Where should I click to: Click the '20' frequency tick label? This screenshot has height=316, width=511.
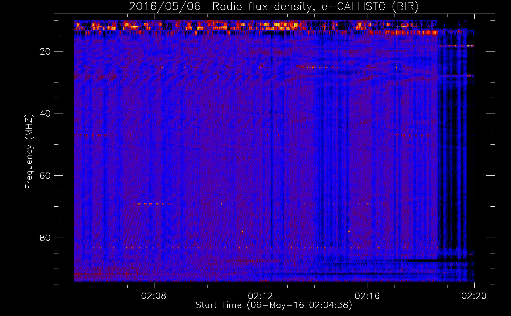pyautogui.click(x=45, y=52)
